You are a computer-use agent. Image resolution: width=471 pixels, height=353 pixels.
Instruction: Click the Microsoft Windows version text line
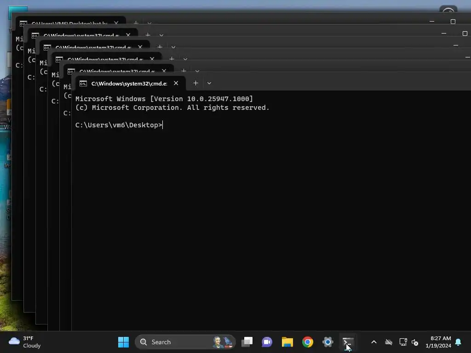pyautogui.click(x=164, y=99)
